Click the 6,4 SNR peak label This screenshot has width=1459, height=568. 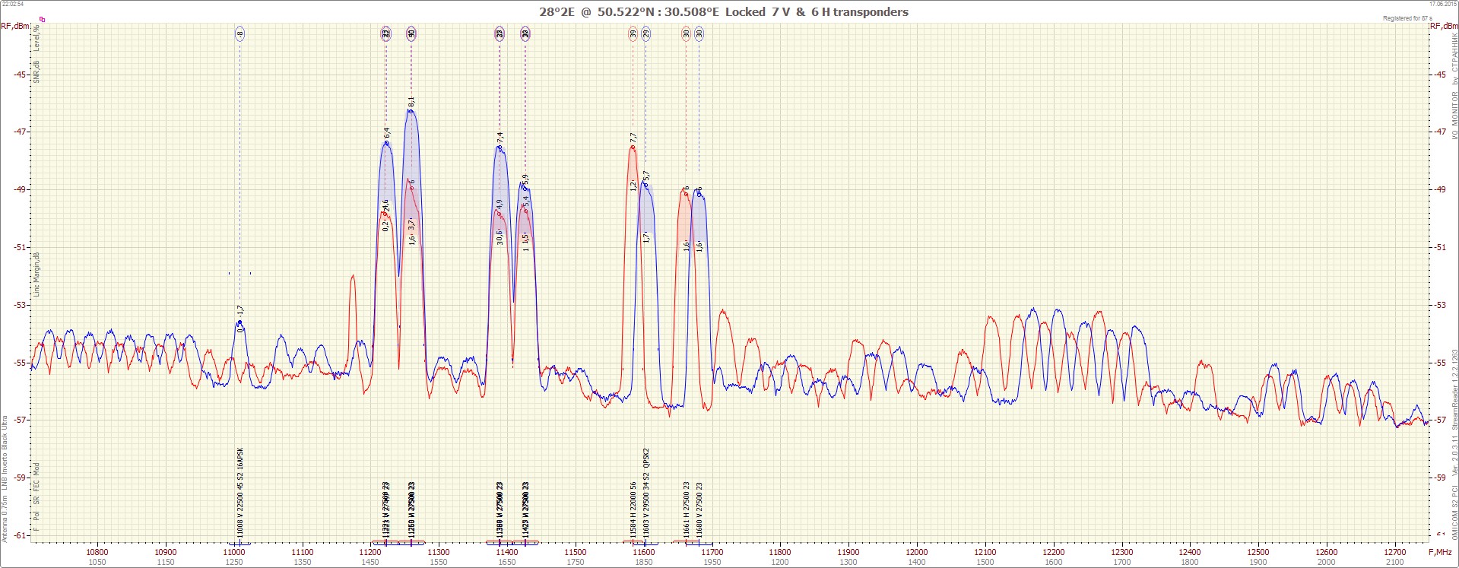(386, 132)
